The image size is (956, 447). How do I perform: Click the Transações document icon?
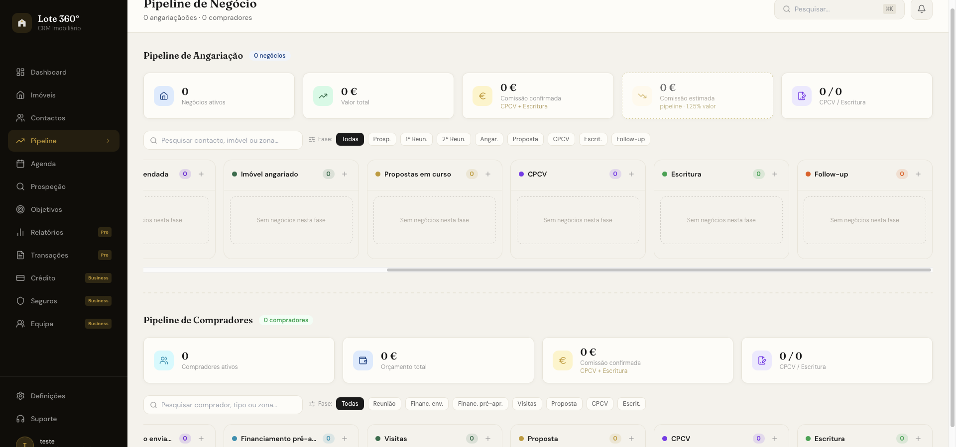(20, 255)
